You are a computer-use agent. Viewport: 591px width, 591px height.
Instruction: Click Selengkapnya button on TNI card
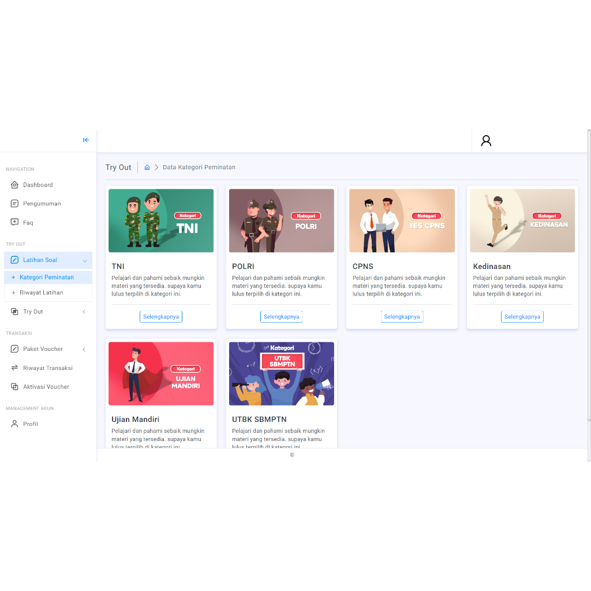161,317
